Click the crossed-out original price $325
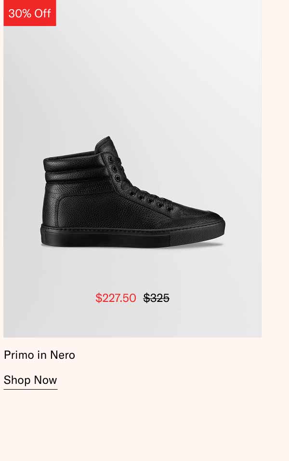 pyautogui.click(x=156, y=298)
